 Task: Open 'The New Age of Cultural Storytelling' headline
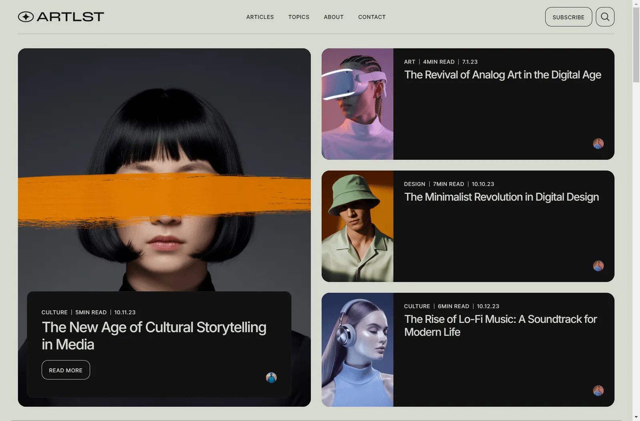click(x=154, y=336)
